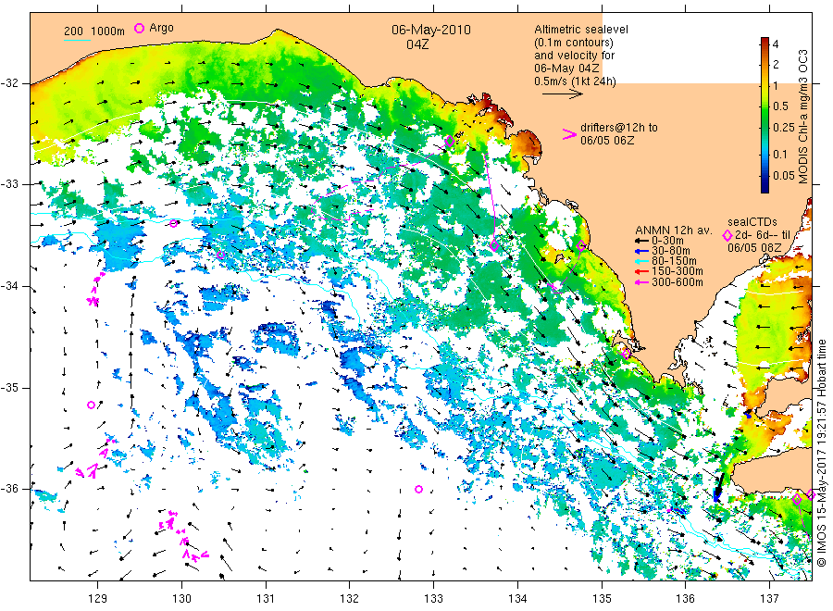Click the seal CTD diamond near 133.7°E, 33.6°S

point(494,245)
